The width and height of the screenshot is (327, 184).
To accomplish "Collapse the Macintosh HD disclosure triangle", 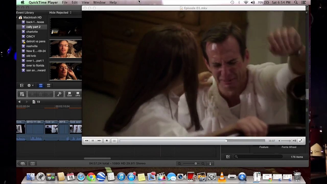I will (x=17, y=17).
